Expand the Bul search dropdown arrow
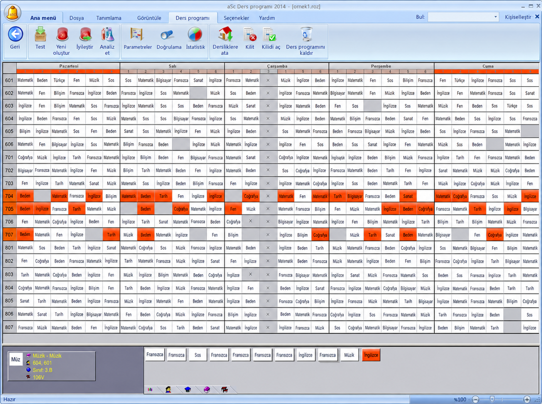The height and width of the screenshot is (404, 542). pos(496,17)
